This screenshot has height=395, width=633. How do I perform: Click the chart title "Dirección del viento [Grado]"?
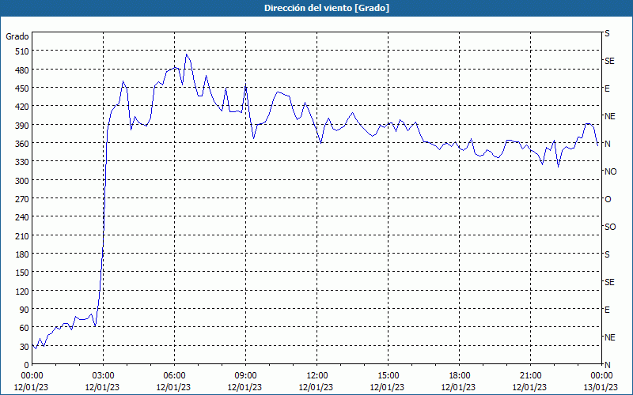coord(327,8)
